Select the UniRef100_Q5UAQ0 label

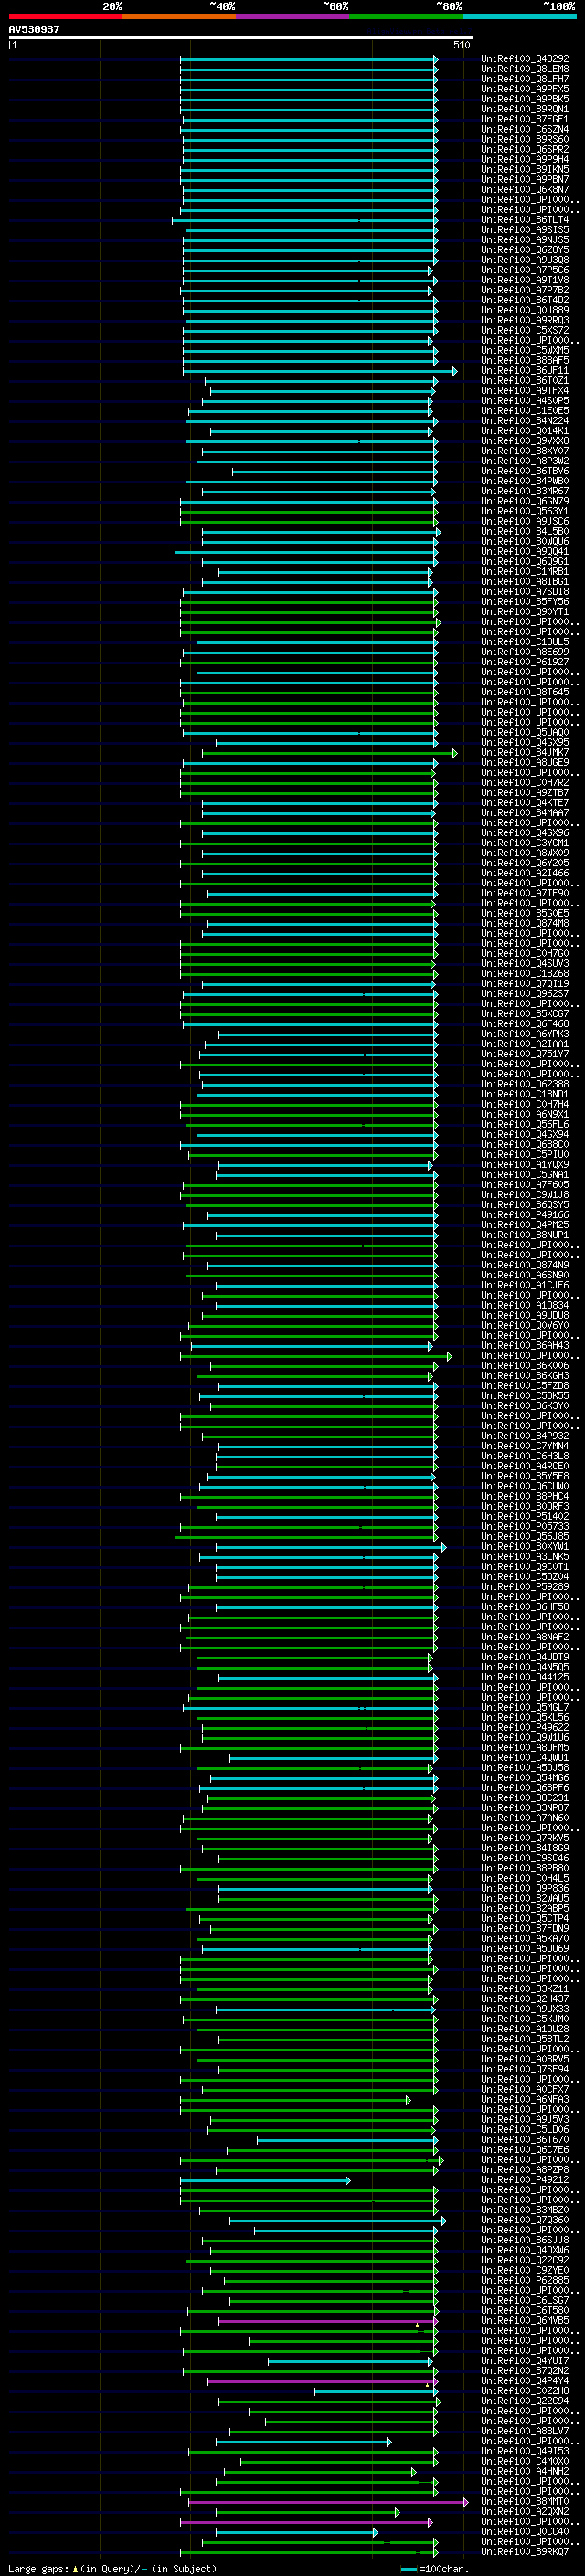tap(525, 732)
